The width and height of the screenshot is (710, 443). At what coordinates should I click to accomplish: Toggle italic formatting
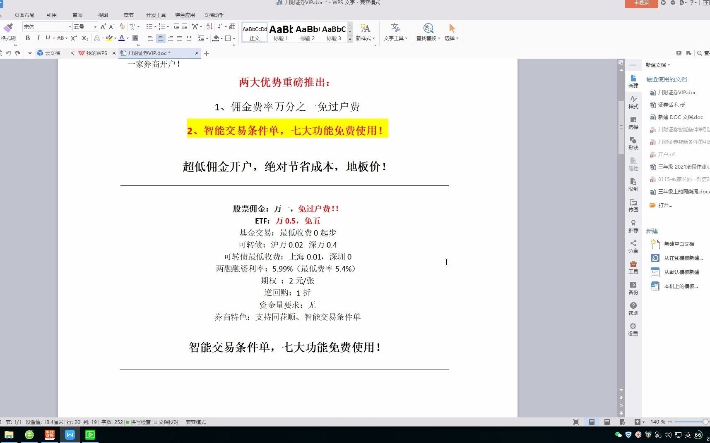[38, 38]
